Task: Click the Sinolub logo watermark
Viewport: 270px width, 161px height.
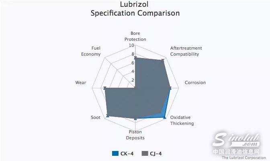Action: coord(239,140)
